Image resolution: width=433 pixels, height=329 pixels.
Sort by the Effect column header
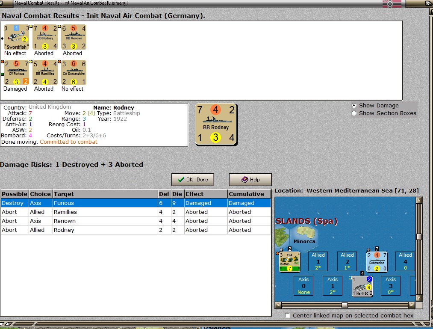click(206, 194)
